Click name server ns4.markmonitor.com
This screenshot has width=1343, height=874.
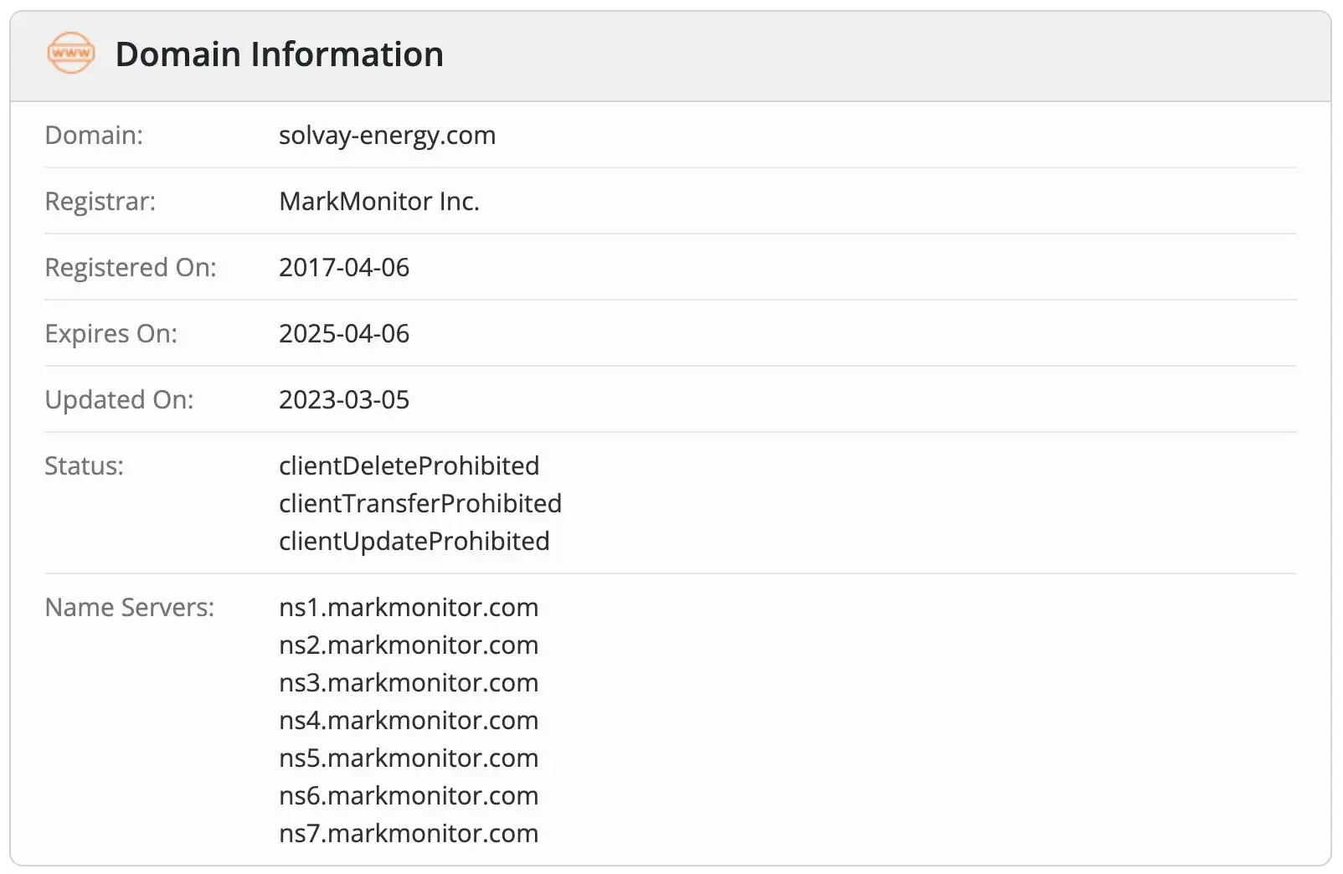(x=409, y=720)
